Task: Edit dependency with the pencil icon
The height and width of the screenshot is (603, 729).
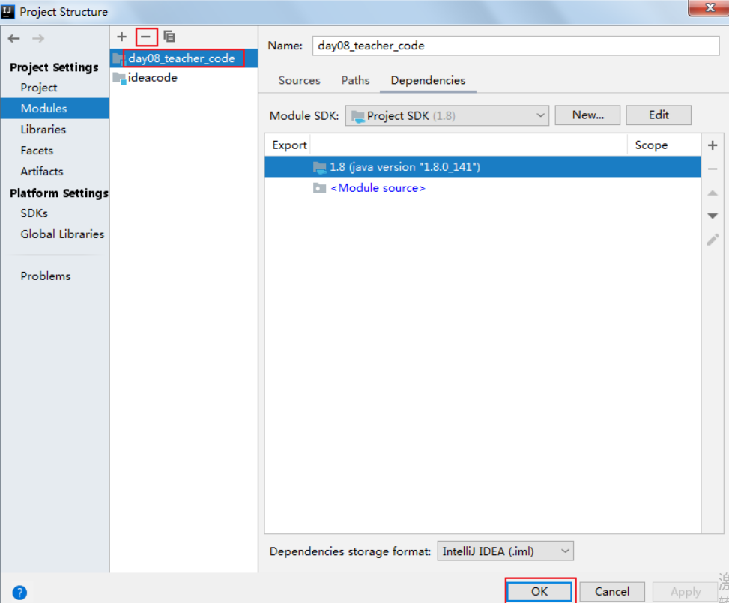Action: coord(713,240)
